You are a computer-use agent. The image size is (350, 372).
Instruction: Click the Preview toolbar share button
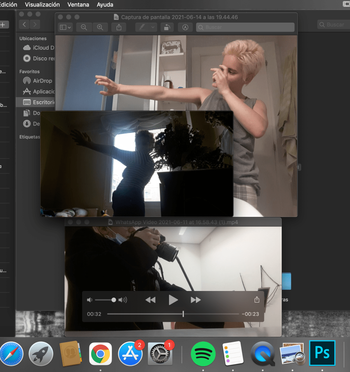point(119,27)
